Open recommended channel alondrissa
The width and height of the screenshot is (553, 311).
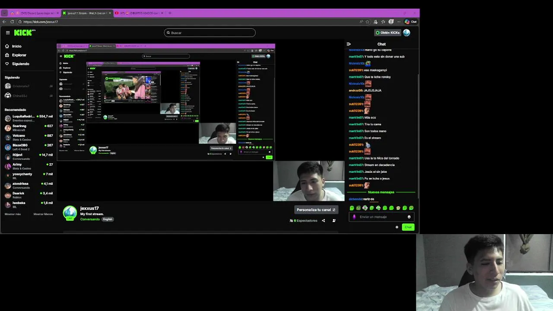coord(29,186)
